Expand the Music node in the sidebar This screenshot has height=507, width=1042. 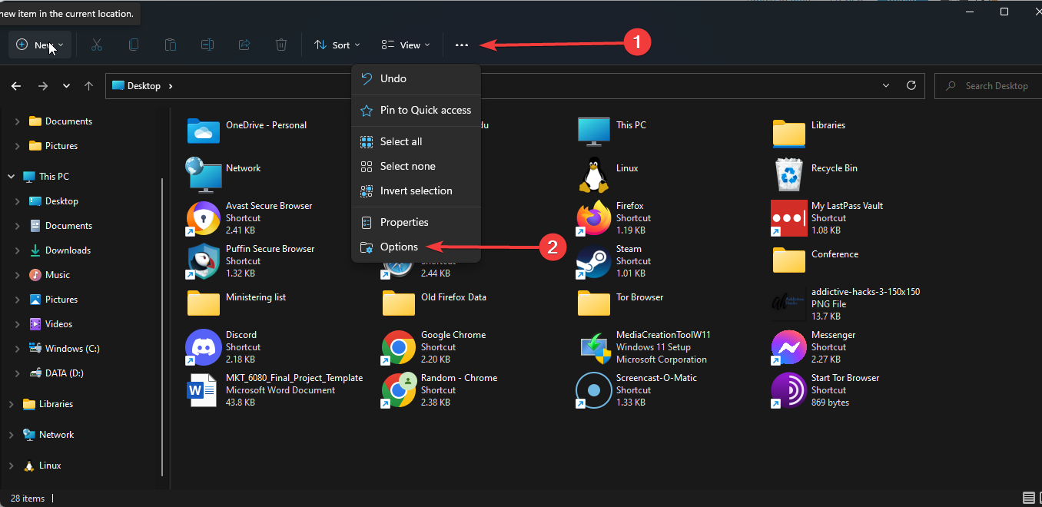[x=18, y=275]
